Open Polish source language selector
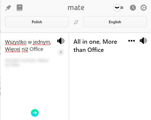This screenshot has height=120, width=151. coord(37,22)
